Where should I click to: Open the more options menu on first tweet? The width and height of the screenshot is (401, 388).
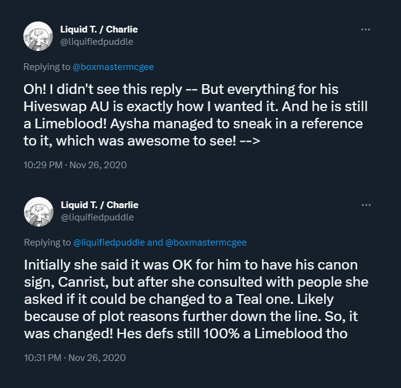point(365,29)
